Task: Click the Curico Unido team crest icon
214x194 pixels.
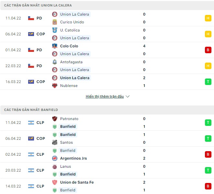Action: (55, 22)
